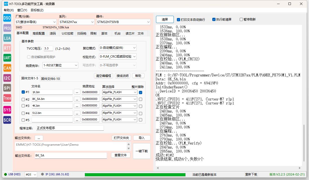Toggle 打印文本自动换行 checkbox

pyautogui.click(x=191, y=20)
